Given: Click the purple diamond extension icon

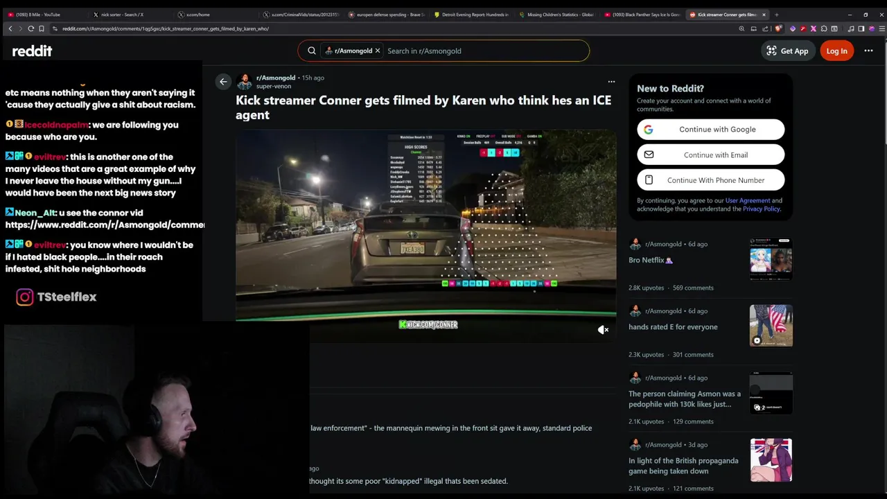Looking at the screenshot, I should tap(793, 28).
